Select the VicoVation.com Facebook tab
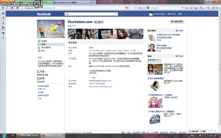Viewport: 221px width, 138px height. 73,2
